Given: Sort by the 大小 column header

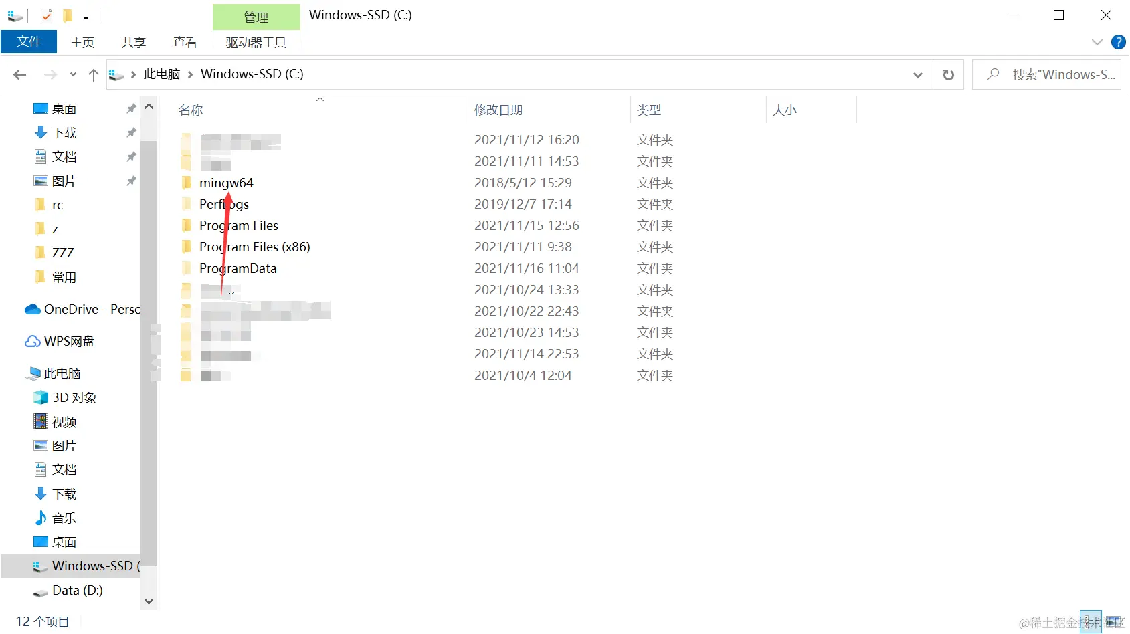Looking at the screenshot, I should point(785,110).
